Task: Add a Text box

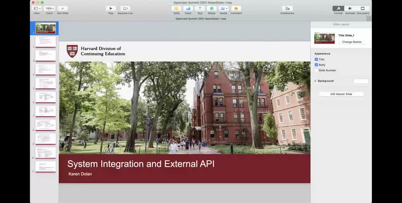Action: pyautogui.click(x=200, y=9)
